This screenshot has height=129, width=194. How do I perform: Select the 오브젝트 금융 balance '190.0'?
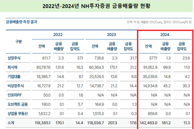[x=46, y=104]
